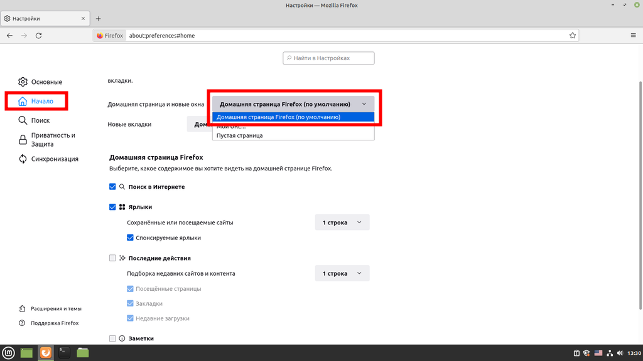This screenshot has height=361, width=643.
Task: Open Последние действия row count dropdown
Action: pos(342,273)
